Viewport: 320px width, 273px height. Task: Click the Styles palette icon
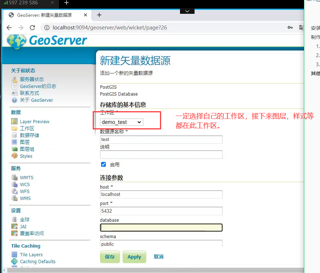pyautogui.click(x=14, y=156)
